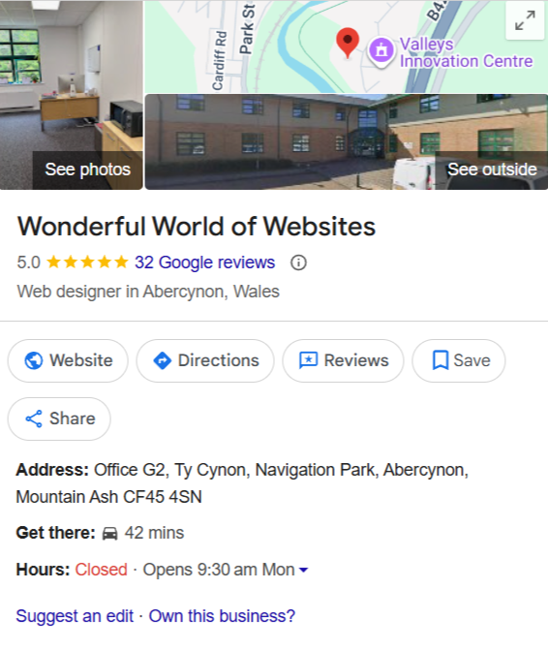Expand opening hours dropdown arrow
The height and width of the screenshot is (650, 548).
click(304, 570)
